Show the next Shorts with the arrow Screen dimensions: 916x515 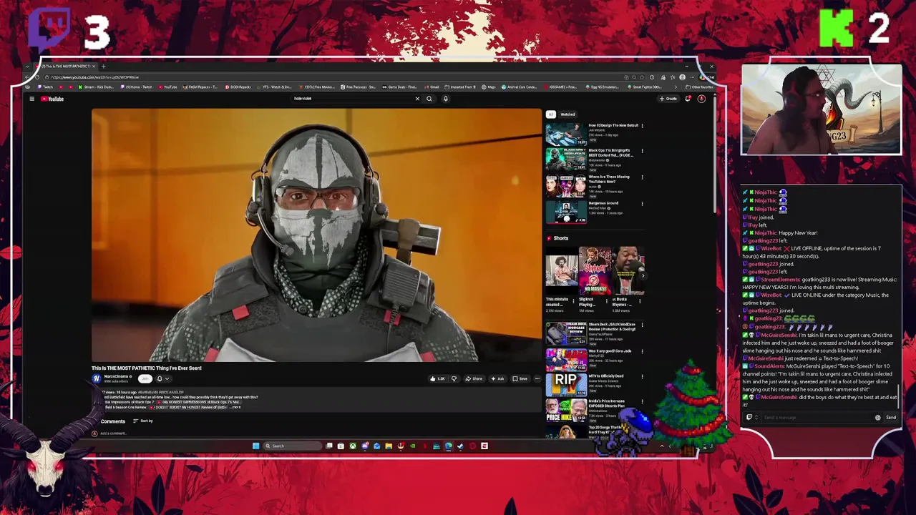tap(642, 275)
